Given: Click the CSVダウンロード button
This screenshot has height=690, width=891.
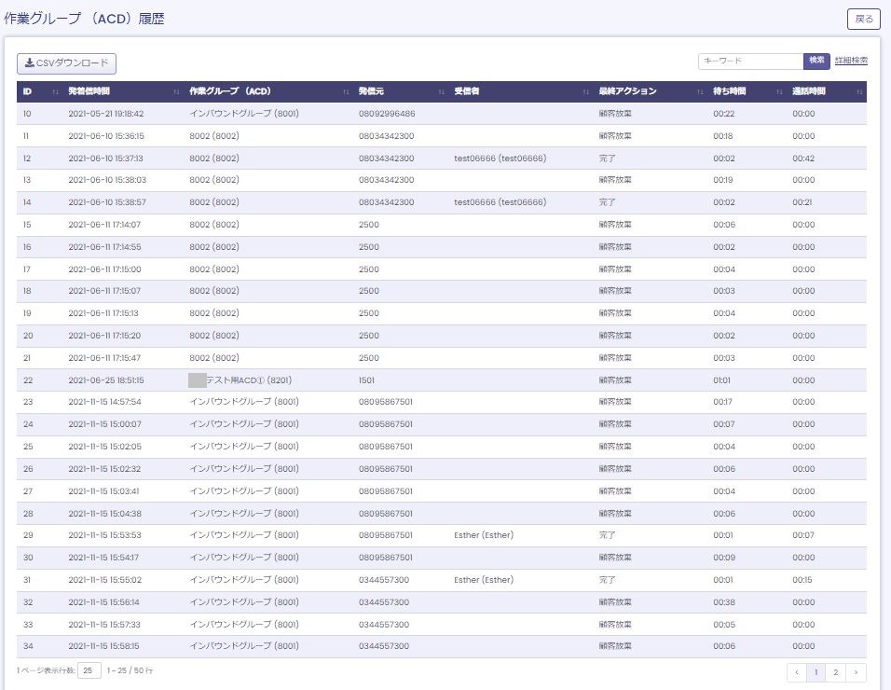Looking at the screenshot, I should (x=66, y=63).
